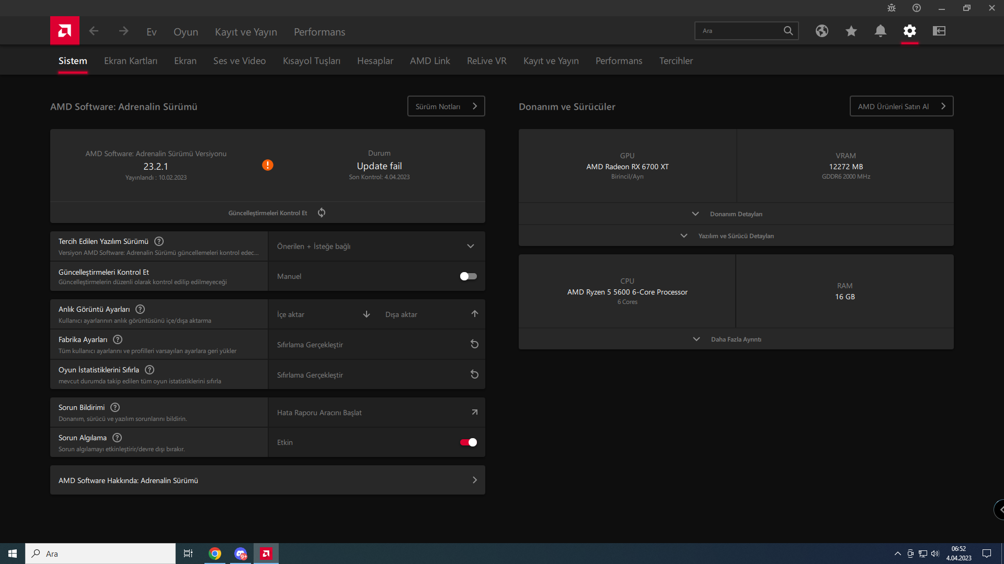
Task: Click the bug report icon in title bar
Action: click(892, 8)
